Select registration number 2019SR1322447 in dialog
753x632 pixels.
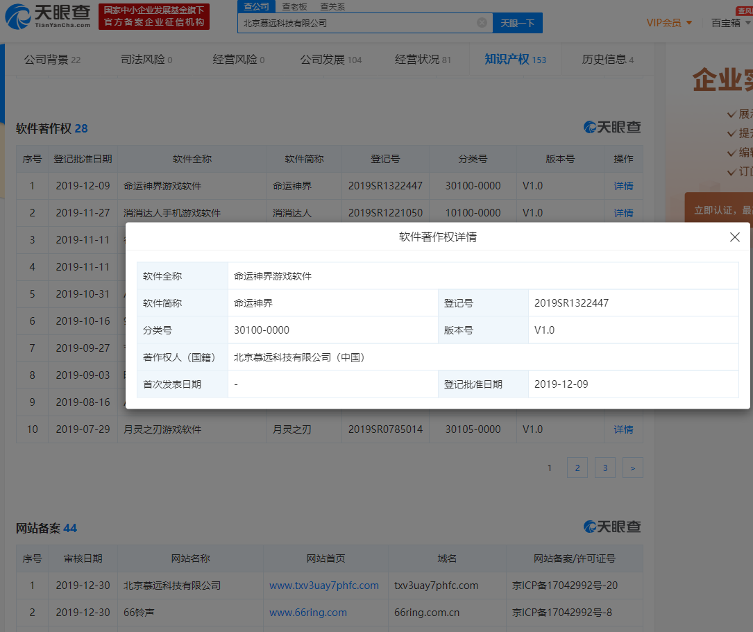(571, 302)
